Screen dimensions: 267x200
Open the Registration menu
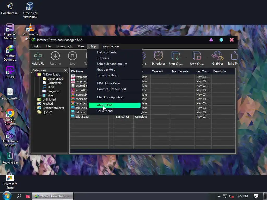111,46
